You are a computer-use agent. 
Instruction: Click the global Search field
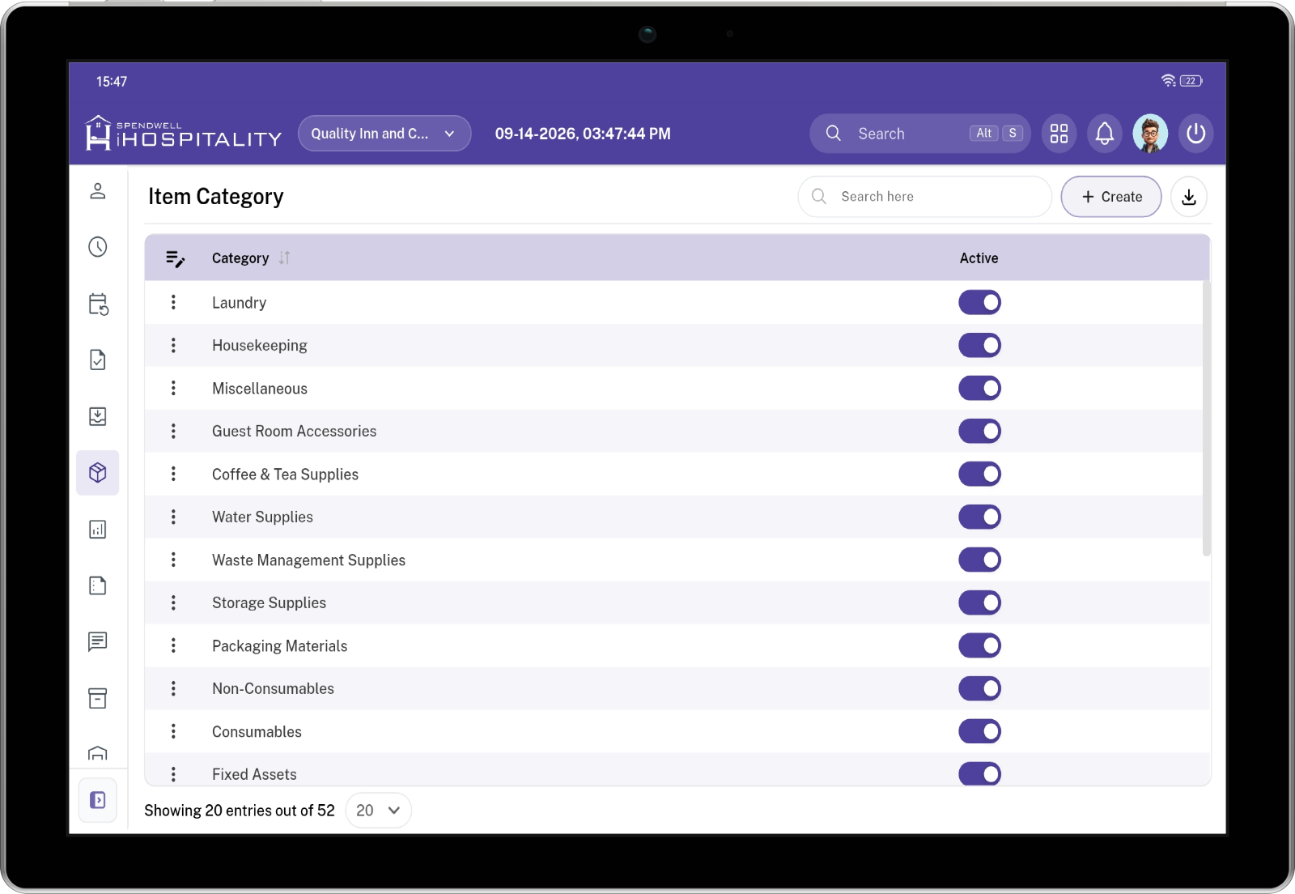[x=919, y=134]
